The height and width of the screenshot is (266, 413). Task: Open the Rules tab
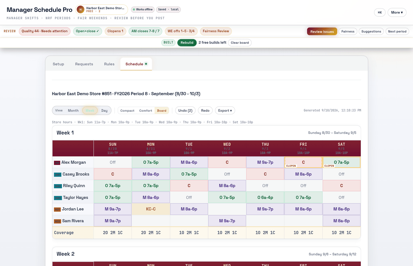[109, 64]
